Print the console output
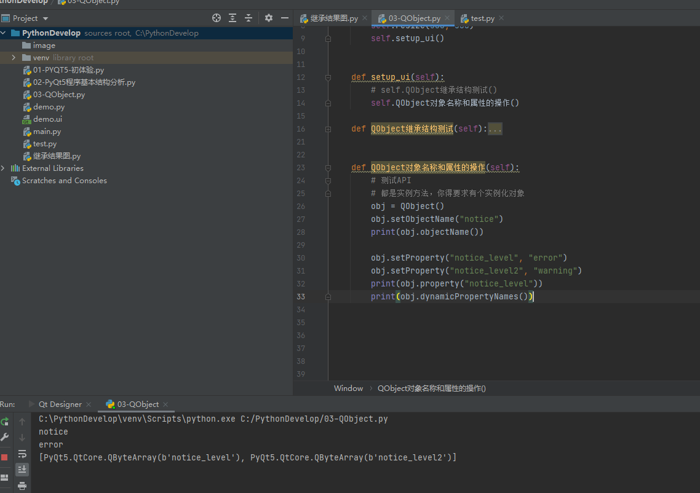The image size is (700, 493). 22,486
